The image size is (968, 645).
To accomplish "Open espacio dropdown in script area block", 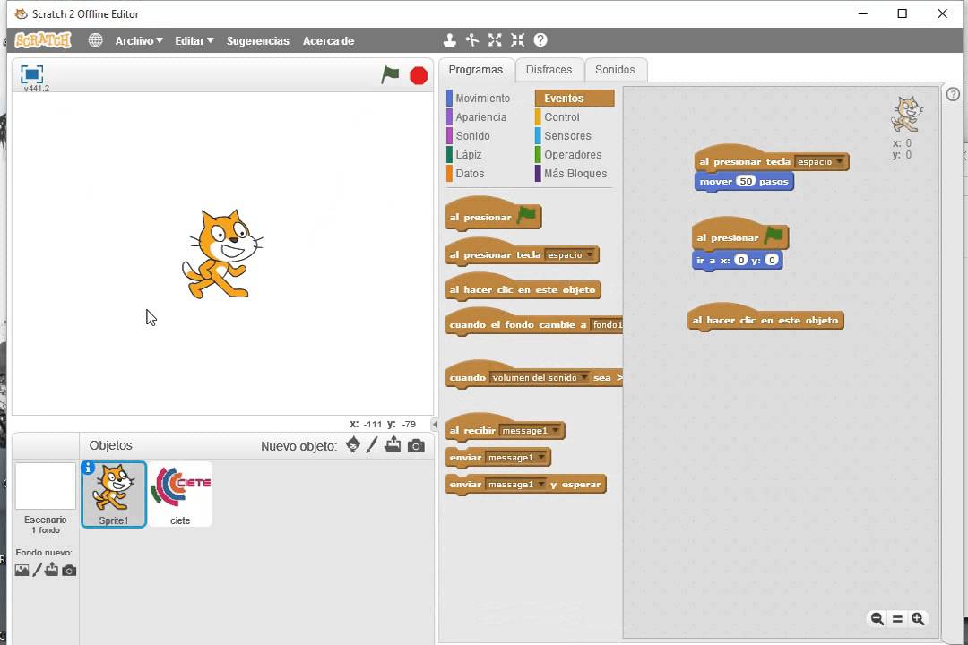I will click(820, 162).
